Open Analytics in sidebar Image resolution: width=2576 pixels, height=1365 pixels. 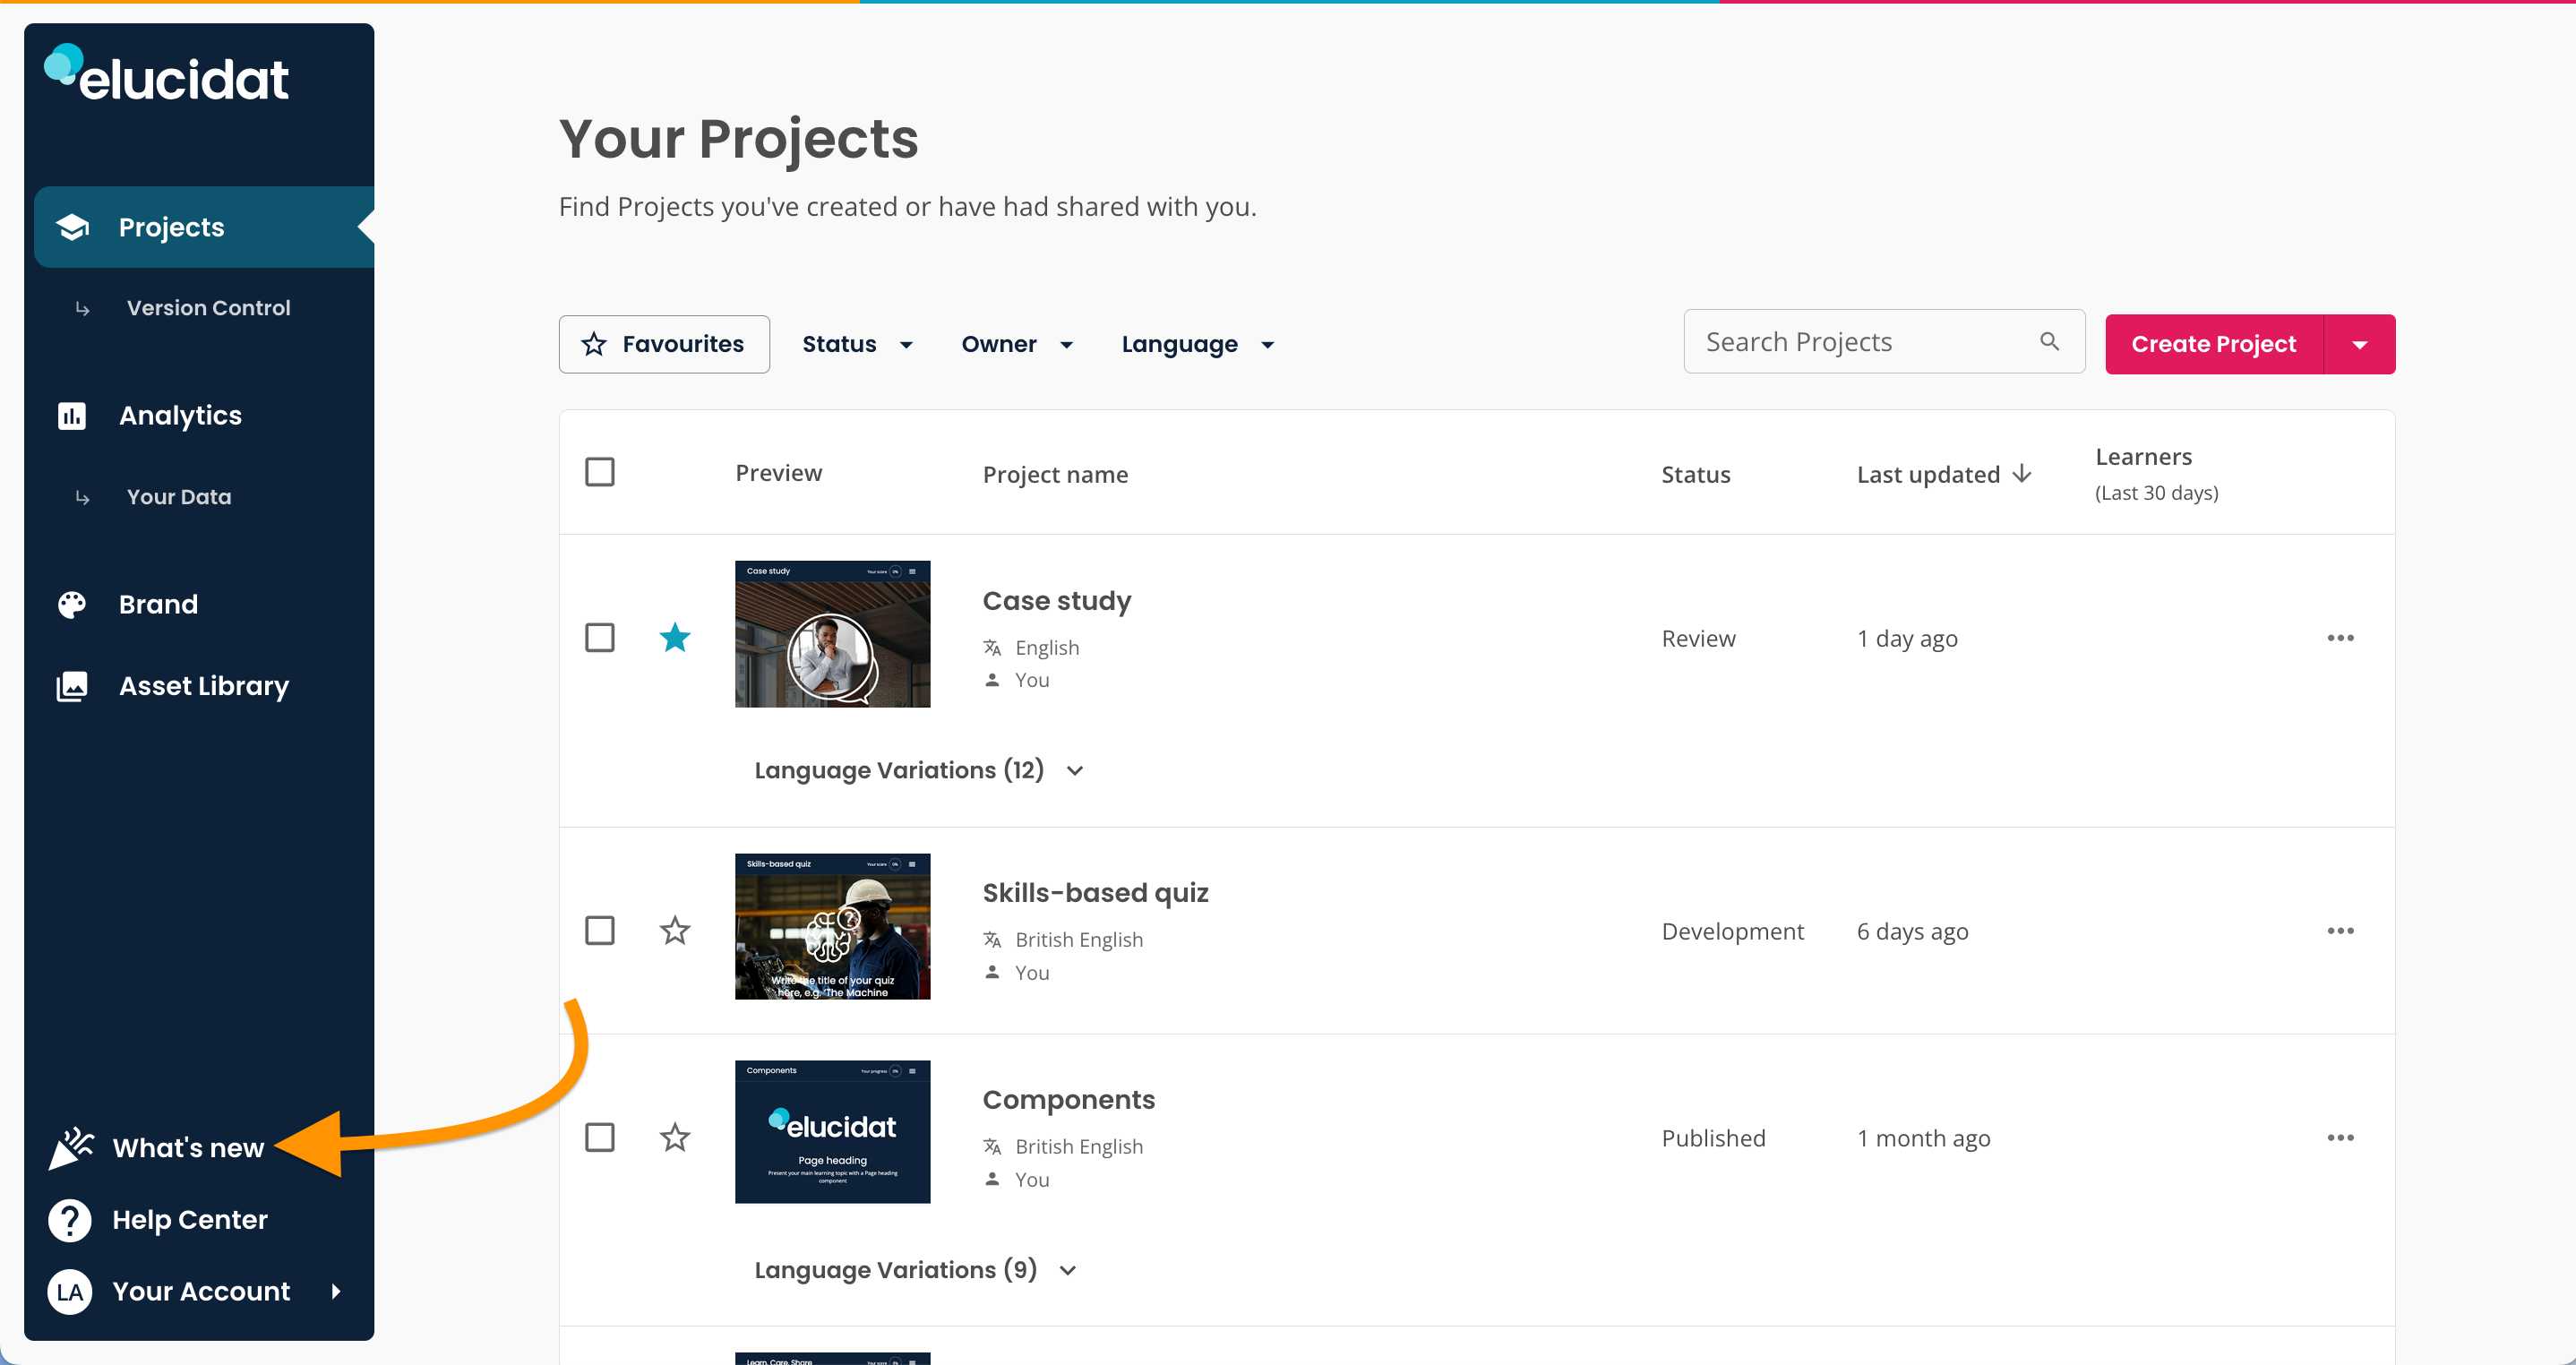click(180, 415)
